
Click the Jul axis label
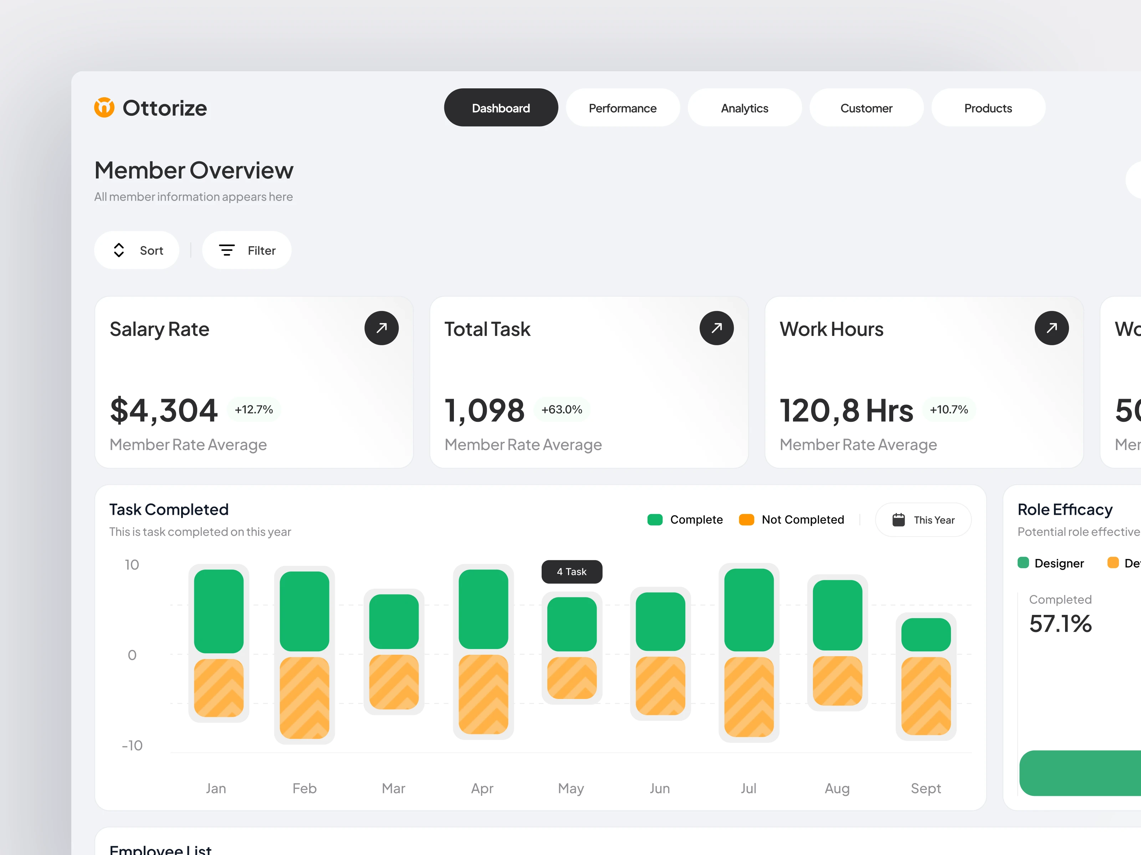point(748,788)
